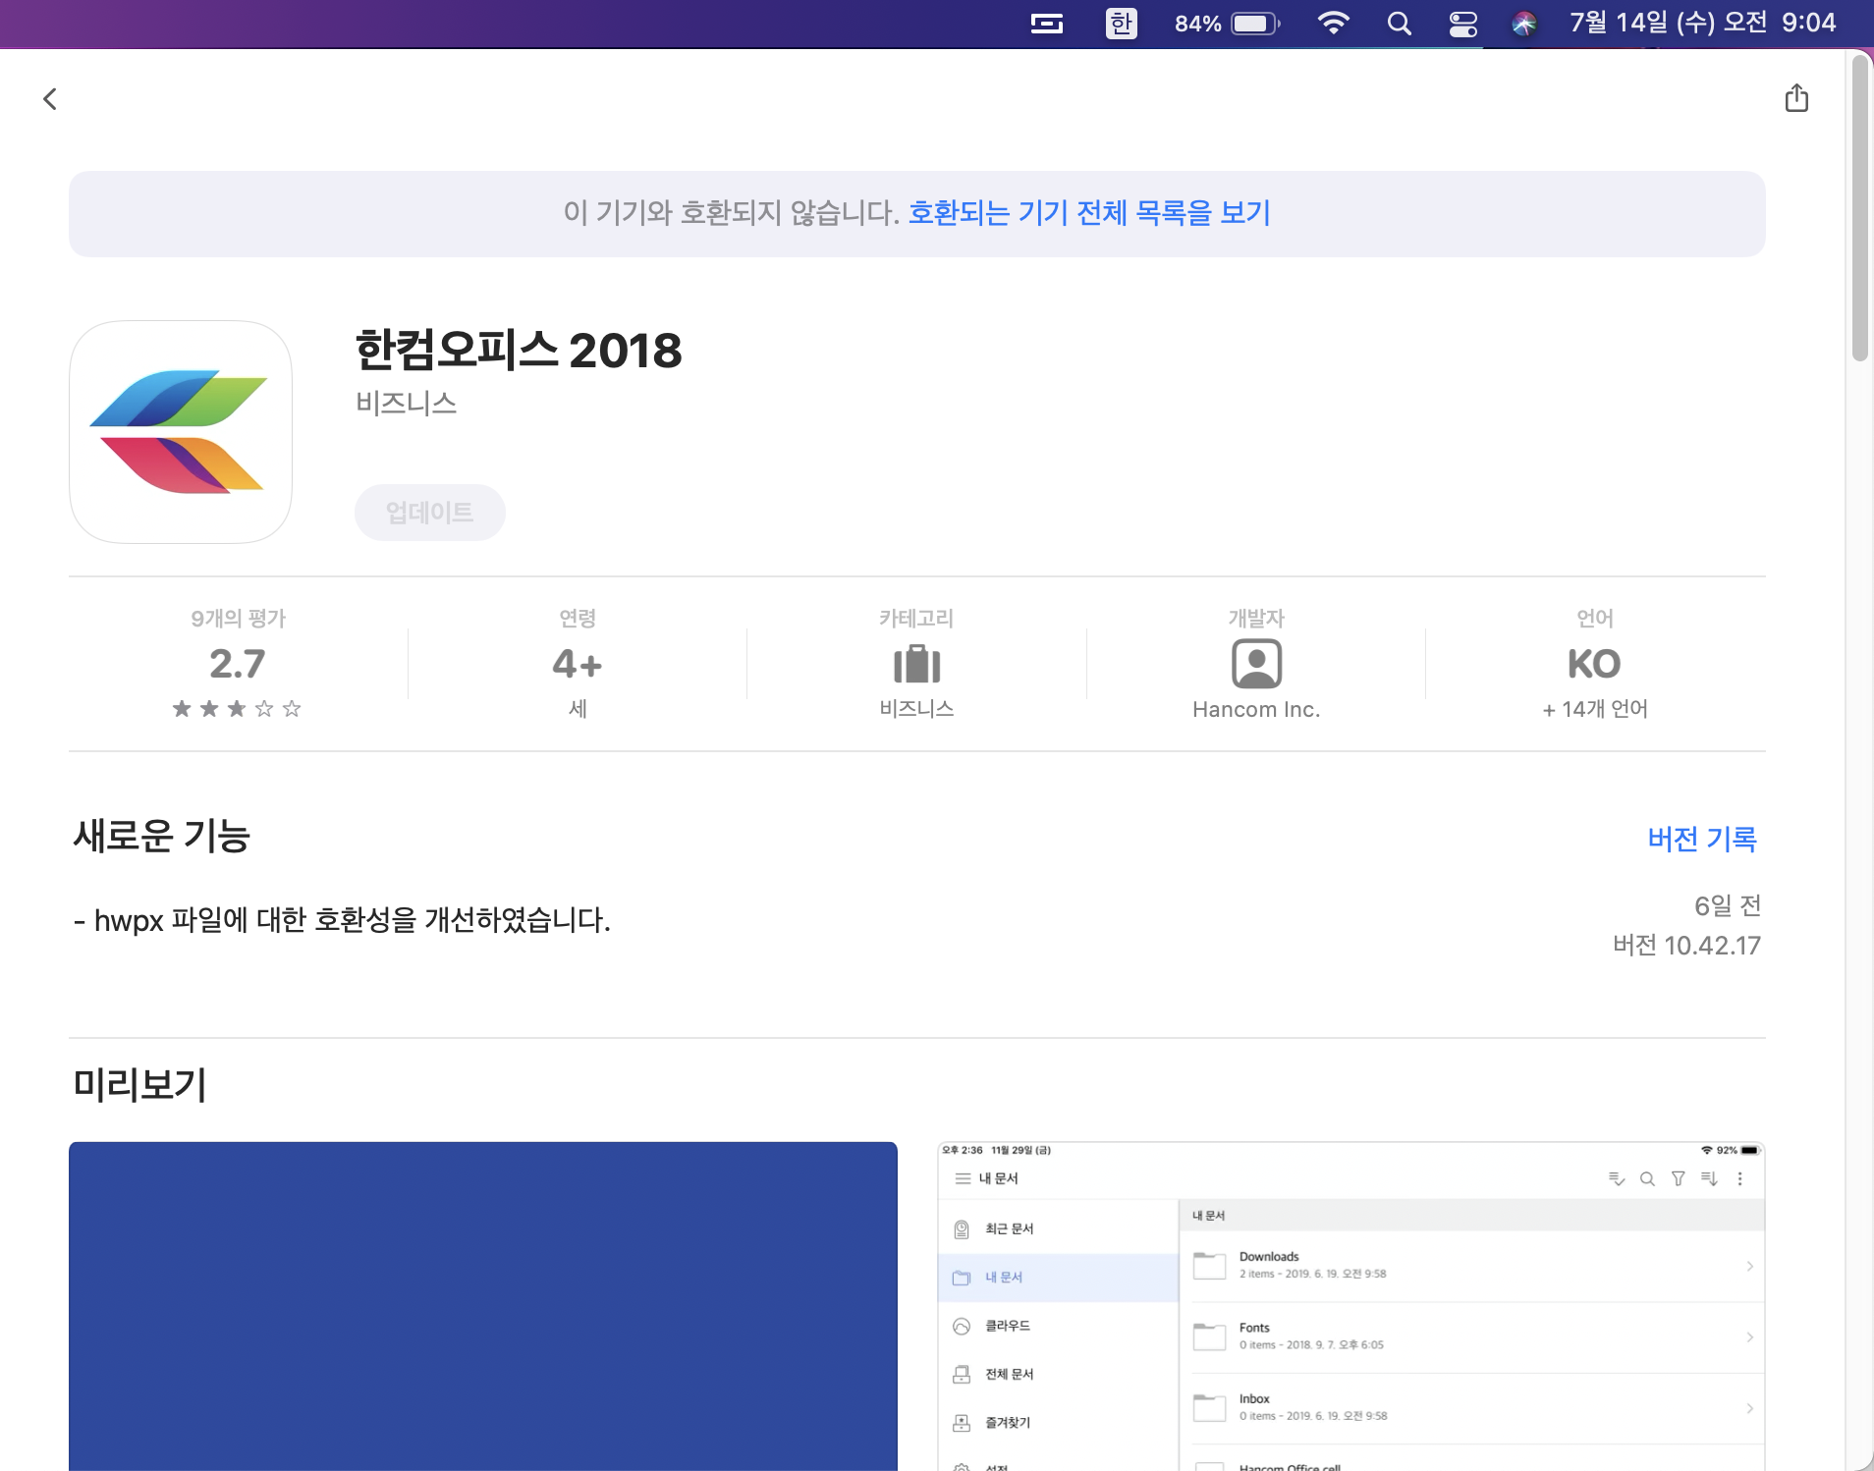The height and width of the screenshot is (1471, 1874).
Task: Click the Hancom Office 2018 app icon
Action: pos(181,432)
